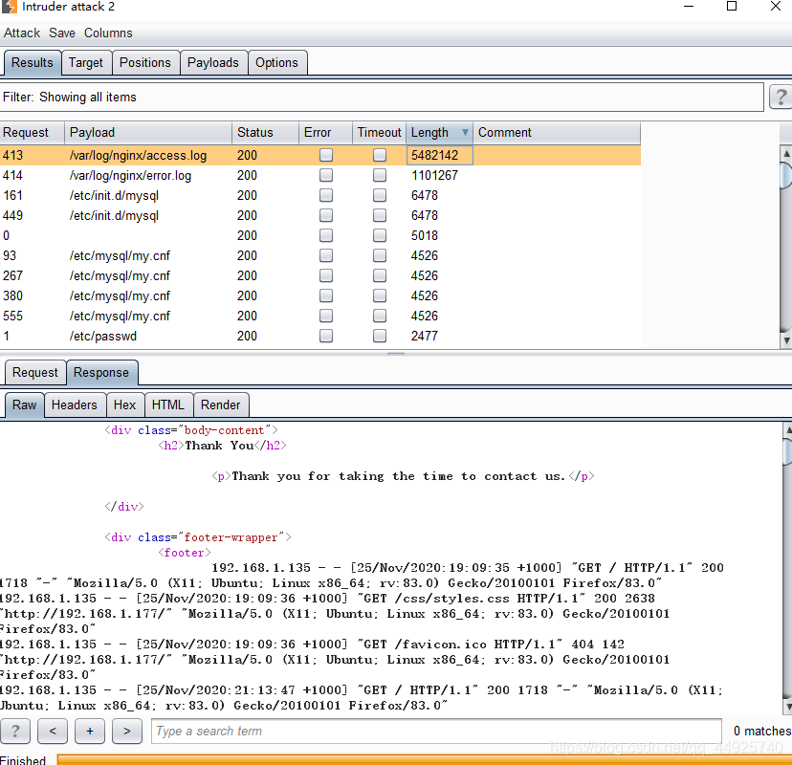The height and width of the screenshot is (765, 792).
Task: Select the Raw view tab
Action: [24, 404]
